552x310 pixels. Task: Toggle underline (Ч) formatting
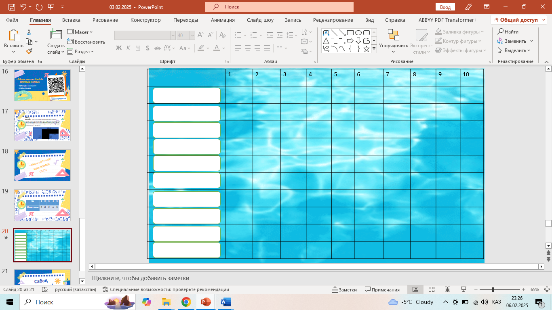coord(138,48)
